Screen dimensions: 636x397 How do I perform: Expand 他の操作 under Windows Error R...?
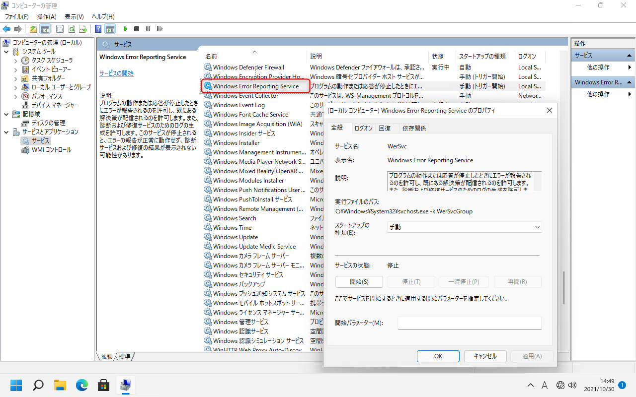(x=630, y=94)
